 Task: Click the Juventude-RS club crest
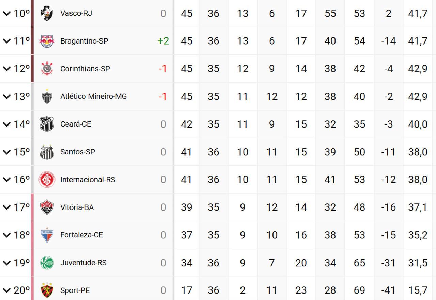coord(47,263)
